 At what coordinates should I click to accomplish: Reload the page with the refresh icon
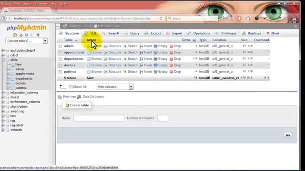pyautogui.click(x=161, y=19)
